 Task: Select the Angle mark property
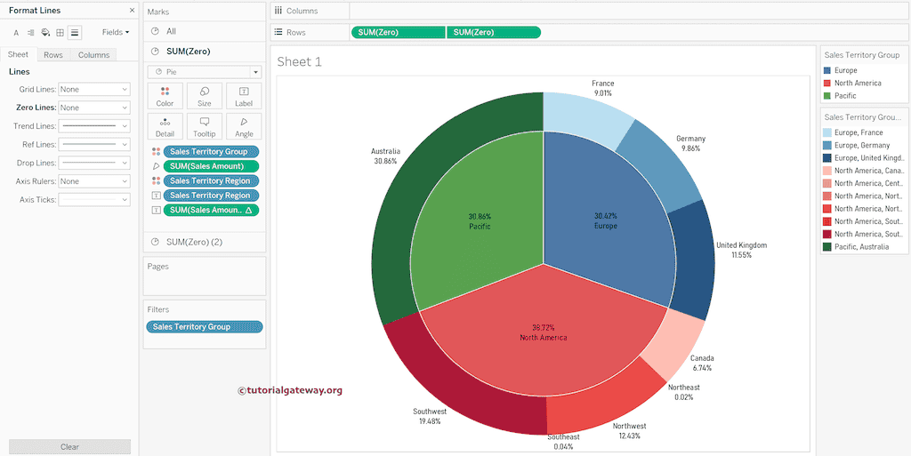(x=244, y=126)
